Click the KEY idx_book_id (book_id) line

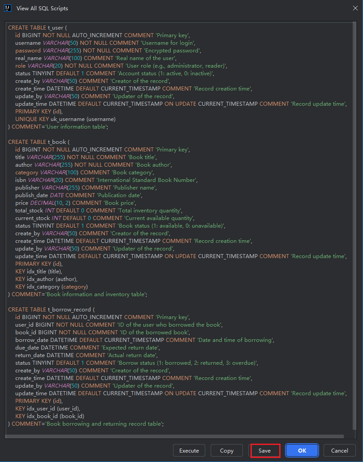[49, 416]
